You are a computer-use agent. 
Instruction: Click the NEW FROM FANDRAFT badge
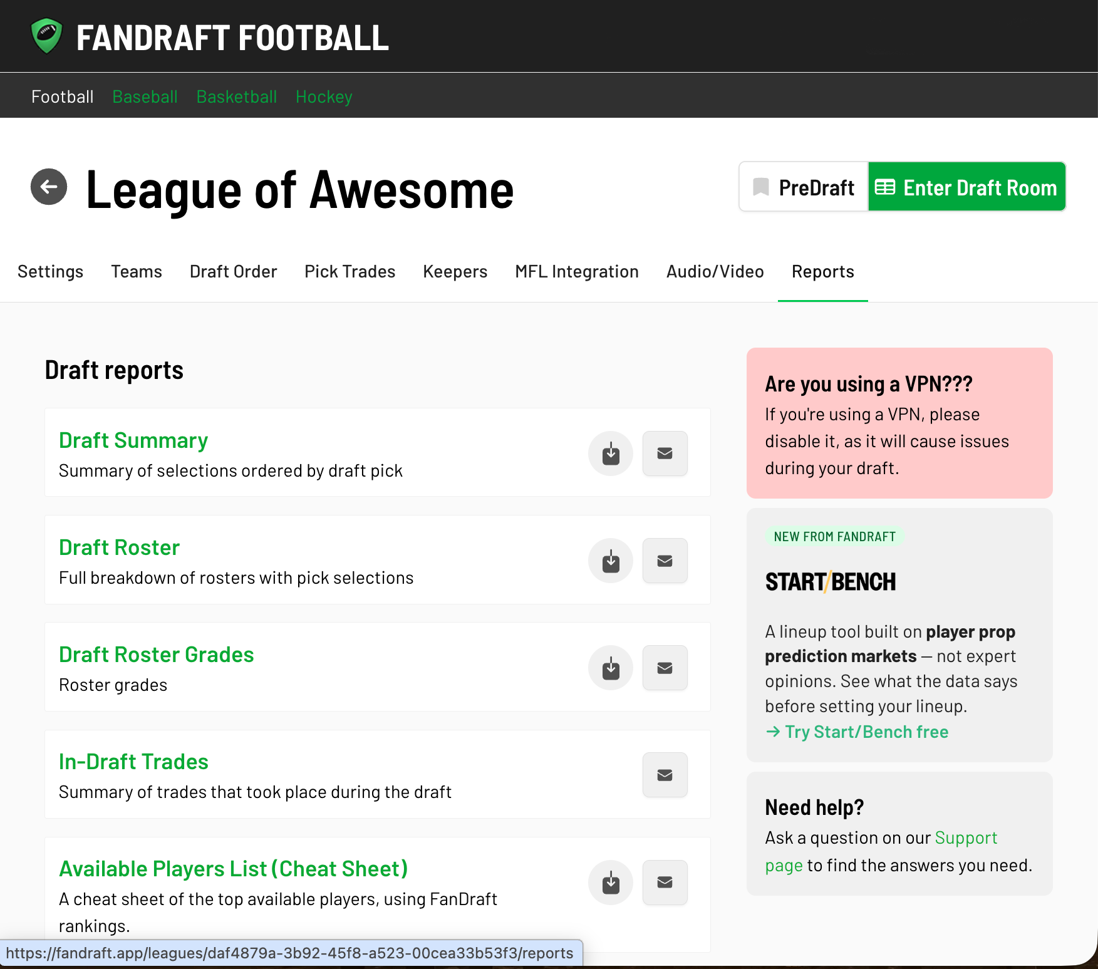click(x=835, y=537)
